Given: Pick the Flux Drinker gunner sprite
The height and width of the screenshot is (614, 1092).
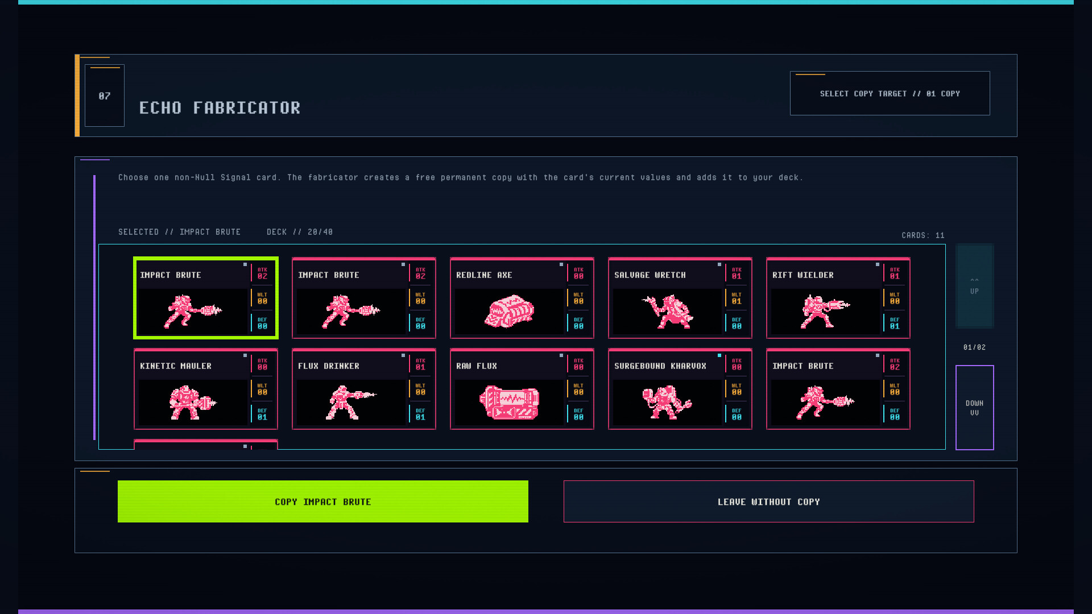Looking at the screenshot, I should (351, 402).
